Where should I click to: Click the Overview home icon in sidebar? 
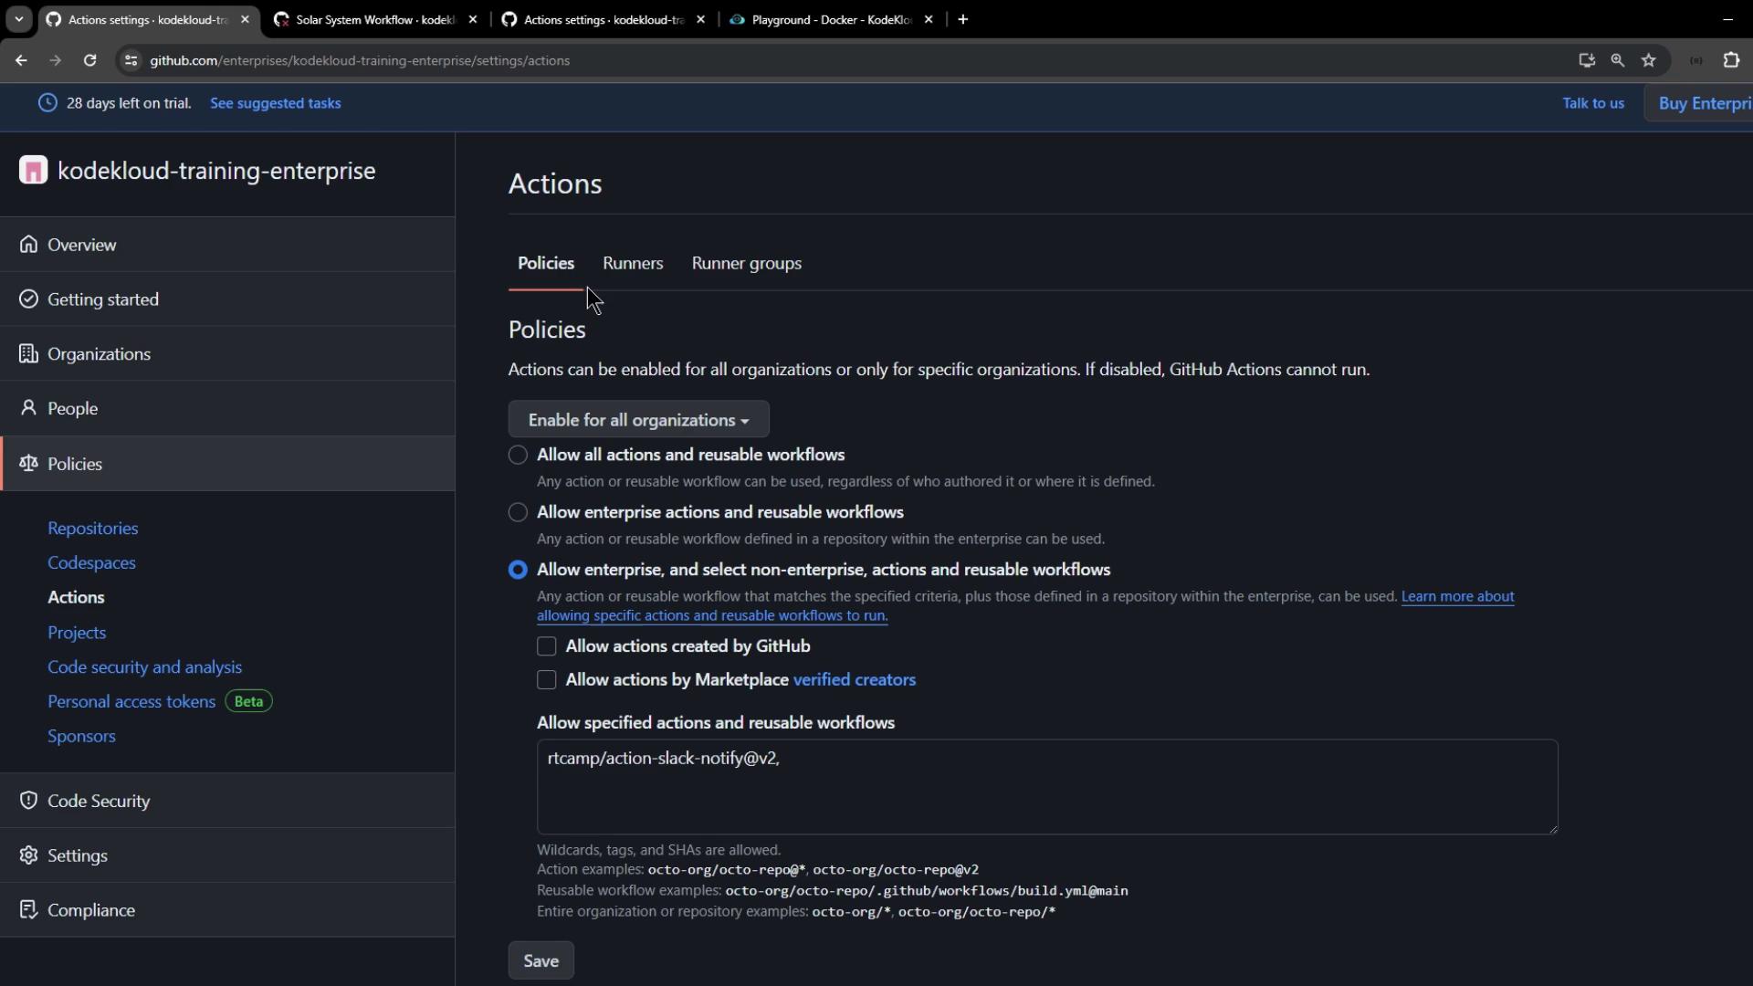[x=29, y=245]
